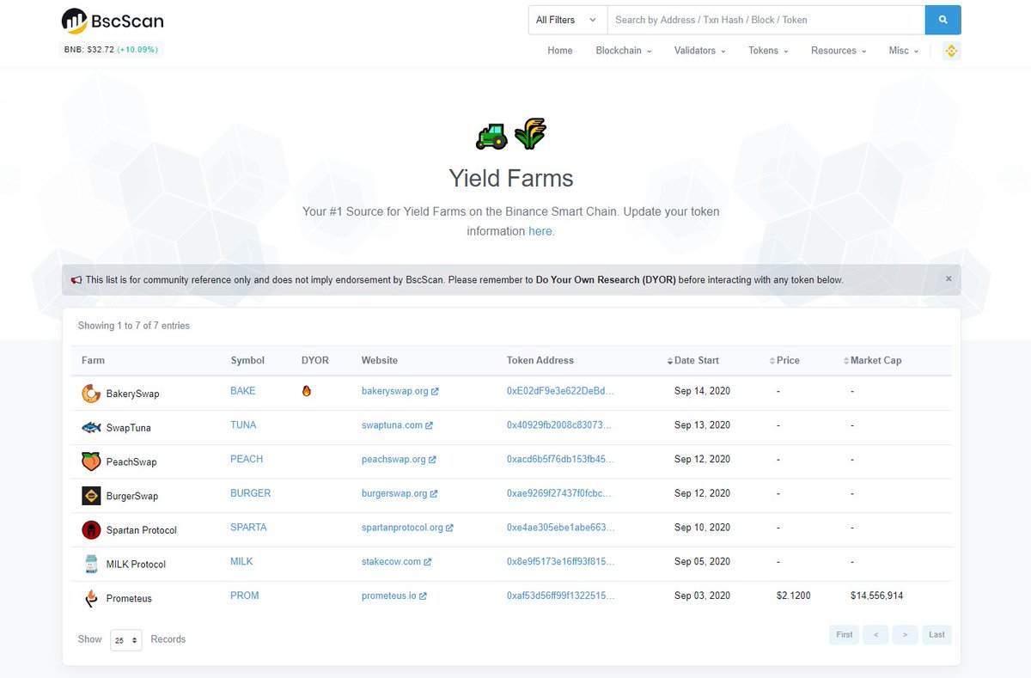Image resolution: width=1031 pixels, height=678 pixels.
Task: Click the Sep 03, 2020 date cell
Action: pos(702,596)
